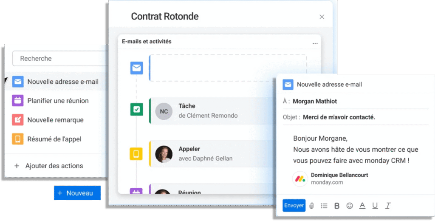Click the Recherche search field
The image size is (435, 221).
coord(60,58)
